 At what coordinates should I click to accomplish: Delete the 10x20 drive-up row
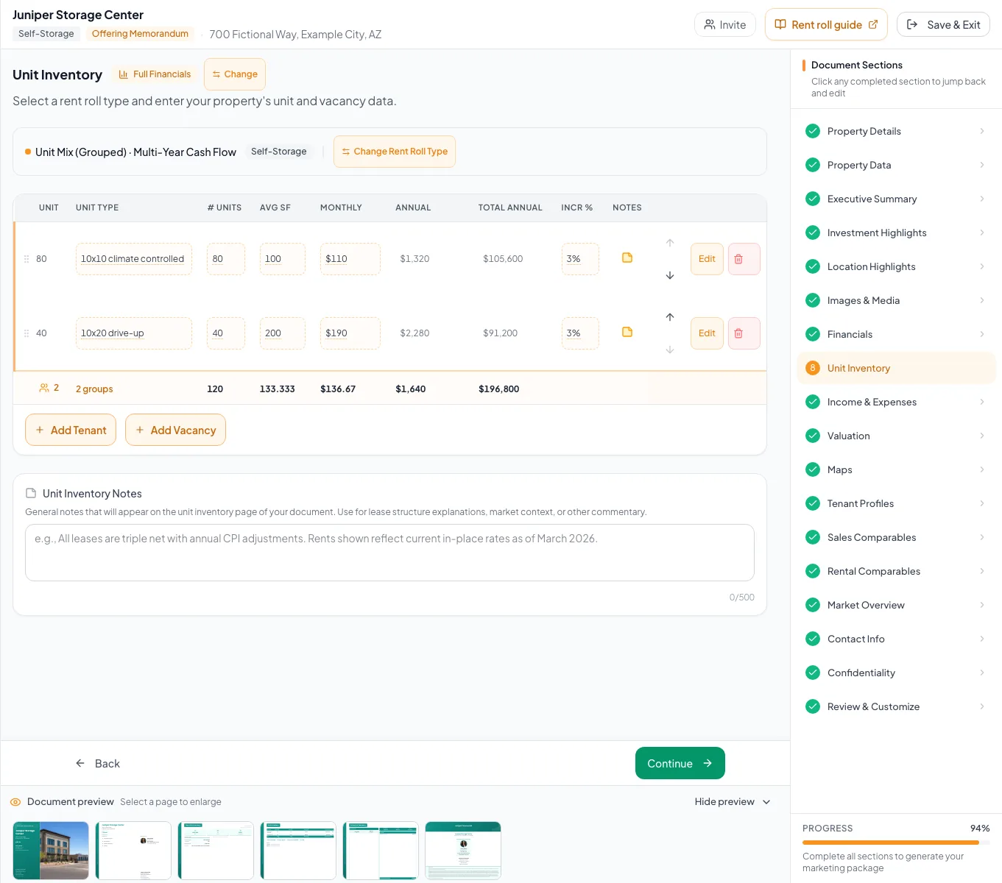point(744,333)
